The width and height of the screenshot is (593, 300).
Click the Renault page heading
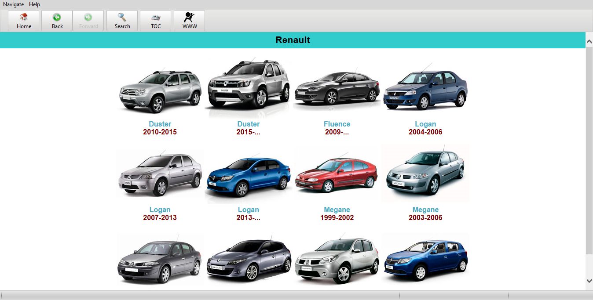coord(293,40)
